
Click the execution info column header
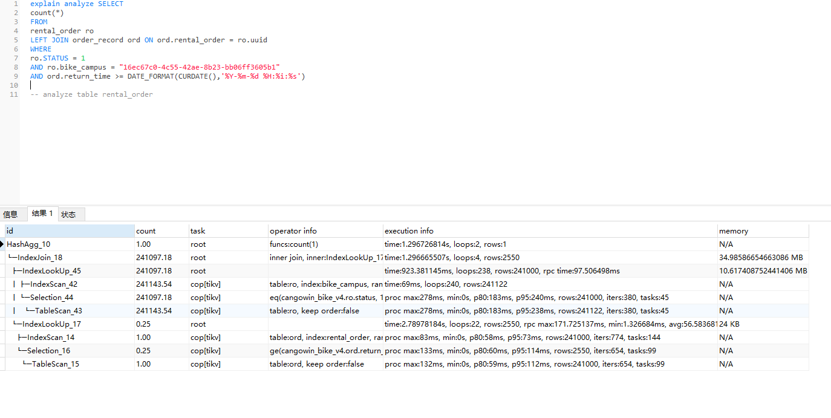coord(549,231)
